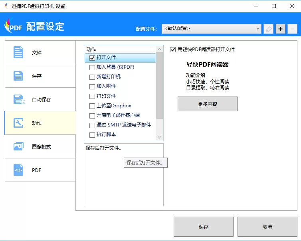Click the 配置文件: label
The height and width of the screenshot is (241, 301).
coord(146,29)
